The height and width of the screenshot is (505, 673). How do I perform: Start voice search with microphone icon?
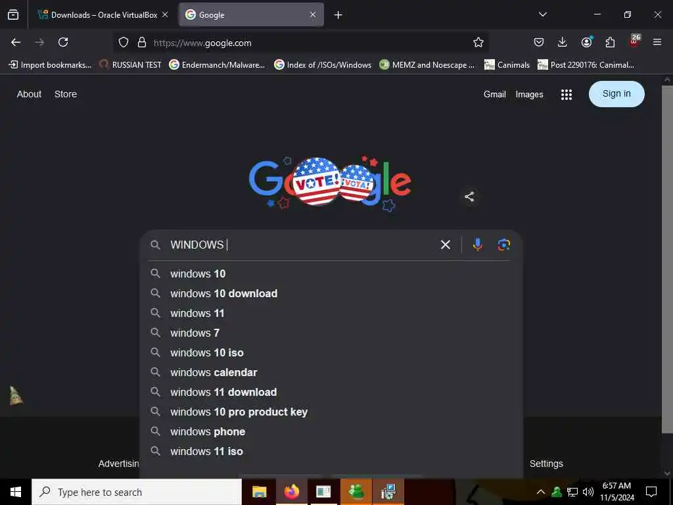[x=477, y=245]
